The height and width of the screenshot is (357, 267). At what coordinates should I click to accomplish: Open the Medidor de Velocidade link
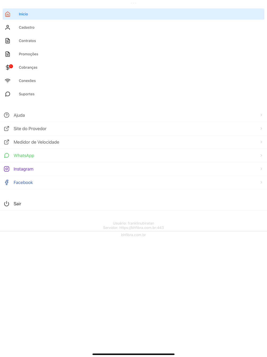tap(133, 142)
